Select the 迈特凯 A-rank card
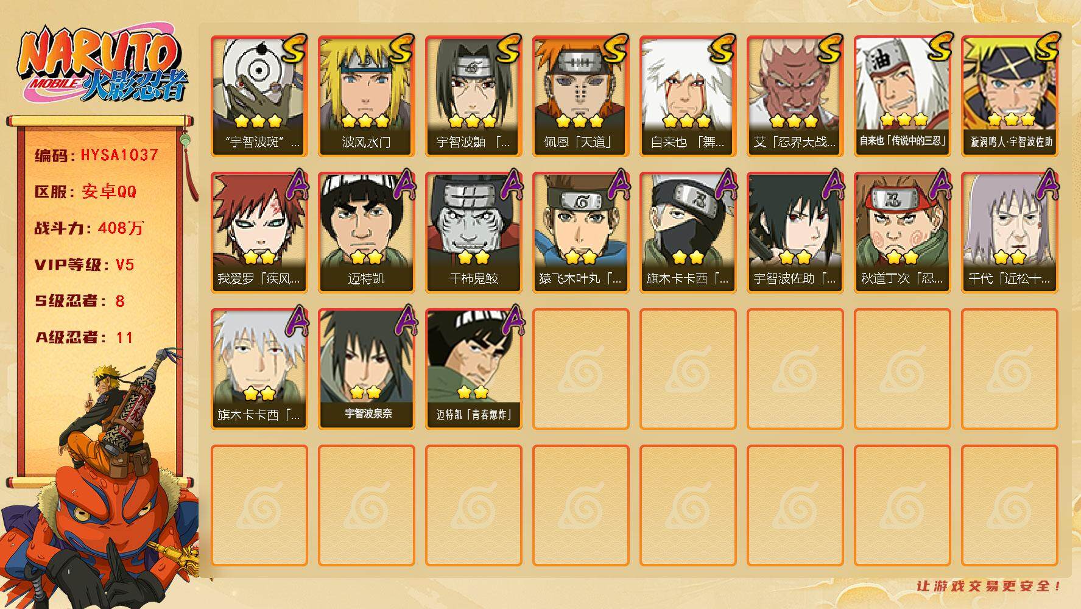The width and height of the screenshot is (1081, 609). (x=366, y=232)
